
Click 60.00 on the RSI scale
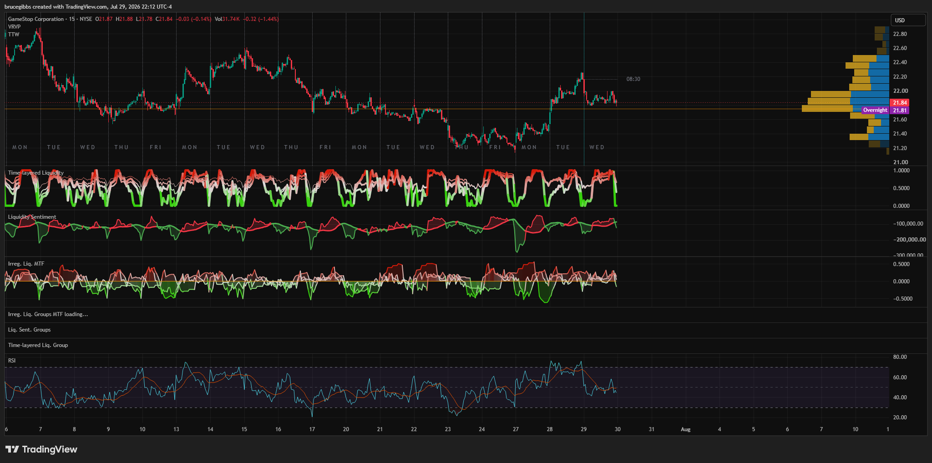(x=900, y=377)
